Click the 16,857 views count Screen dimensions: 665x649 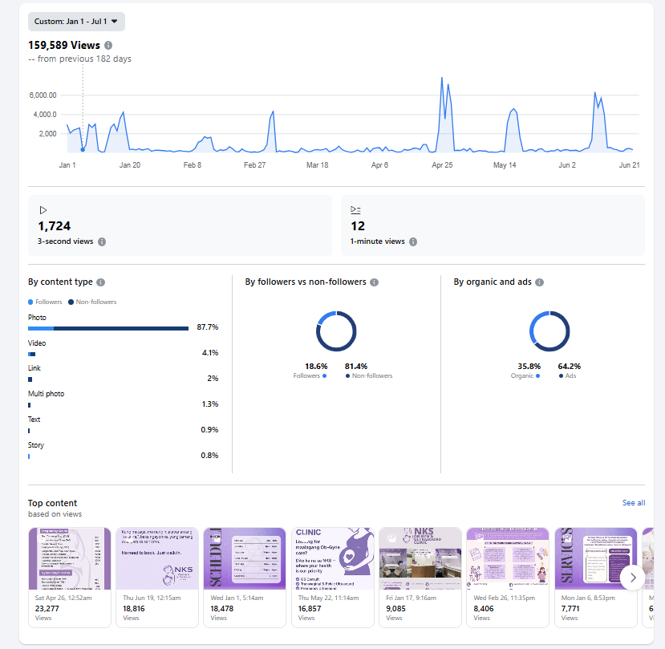[310, 609]
